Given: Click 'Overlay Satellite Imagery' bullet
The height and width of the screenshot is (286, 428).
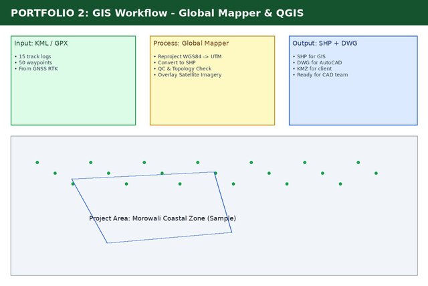Looking at the screenshot, I should [188, 74].
